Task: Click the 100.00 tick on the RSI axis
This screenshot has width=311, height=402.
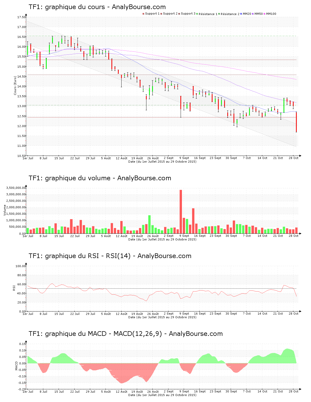Action: pyautogui.click(x=21, y=266)
